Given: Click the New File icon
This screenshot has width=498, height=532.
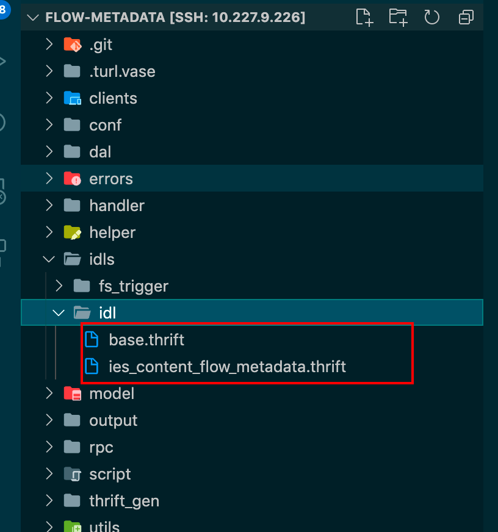Looking at the screenshot, I should 364,18.
